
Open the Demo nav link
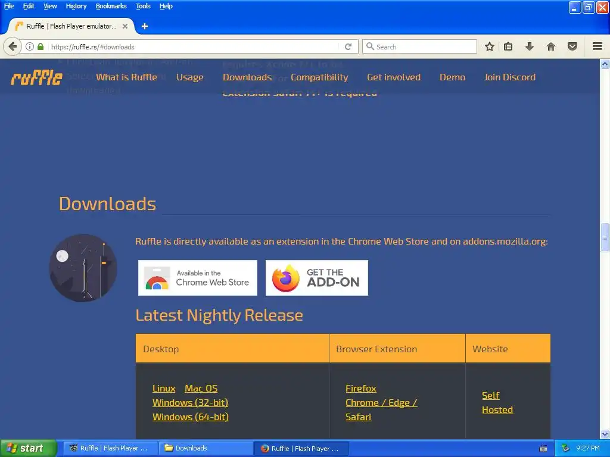452,77
